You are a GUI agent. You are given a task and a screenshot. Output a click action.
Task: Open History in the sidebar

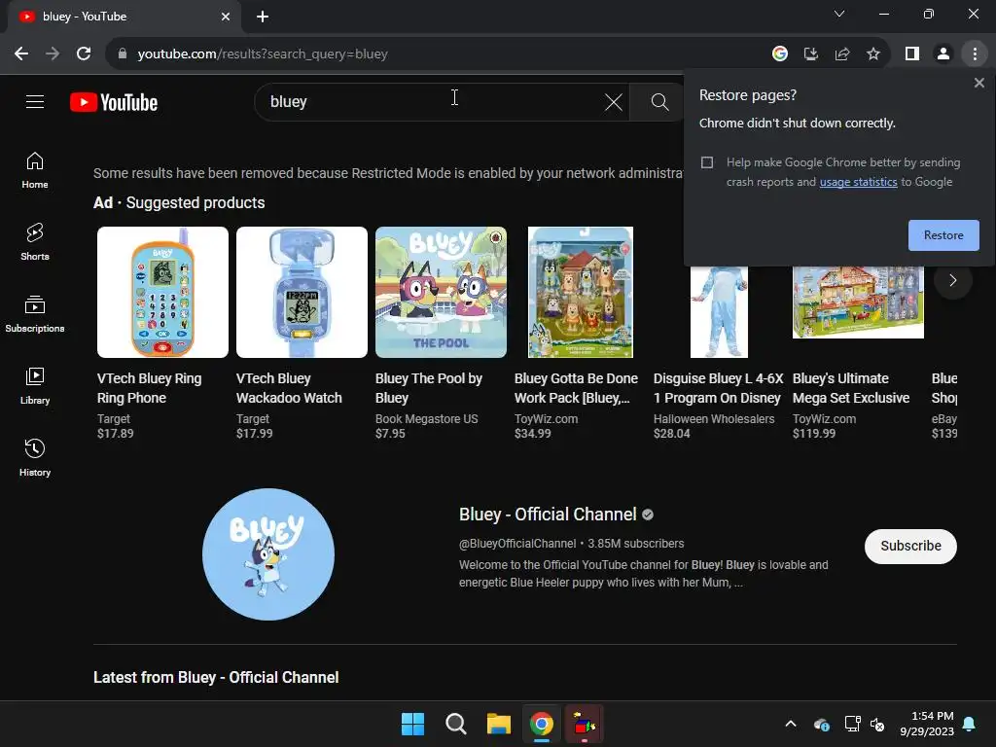click(35, 457)
